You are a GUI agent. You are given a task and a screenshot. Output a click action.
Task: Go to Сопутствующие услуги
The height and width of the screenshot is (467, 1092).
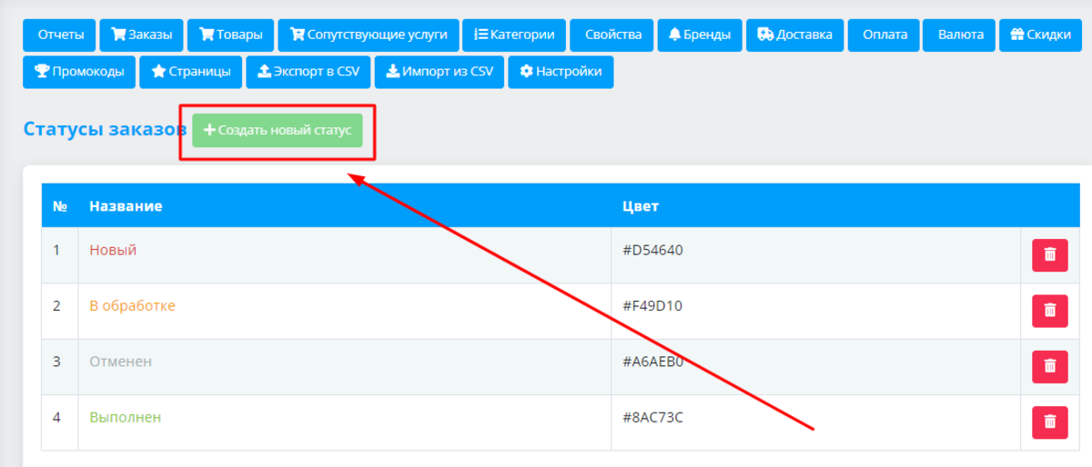[369, 35]
